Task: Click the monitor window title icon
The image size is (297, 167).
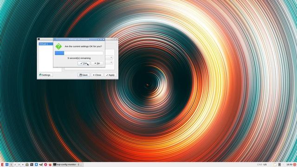Action: click(39, 39)
